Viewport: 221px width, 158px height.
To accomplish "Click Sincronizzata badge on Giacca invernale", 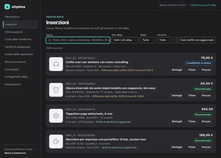I will [x=203, y=89].
